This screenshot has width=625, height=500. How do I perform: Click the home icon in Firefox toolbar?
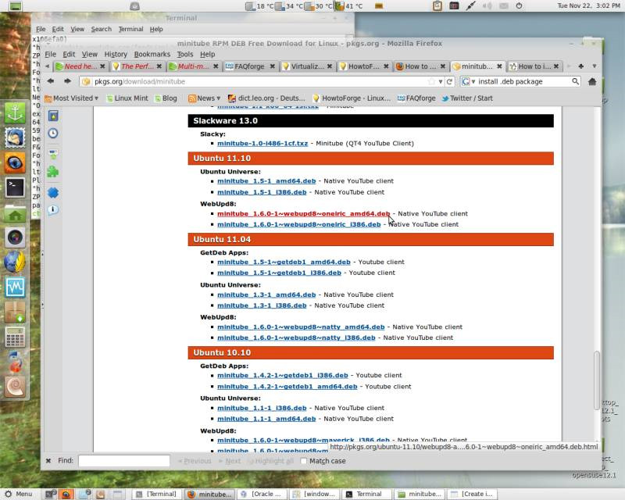click(x=592, y=81)
